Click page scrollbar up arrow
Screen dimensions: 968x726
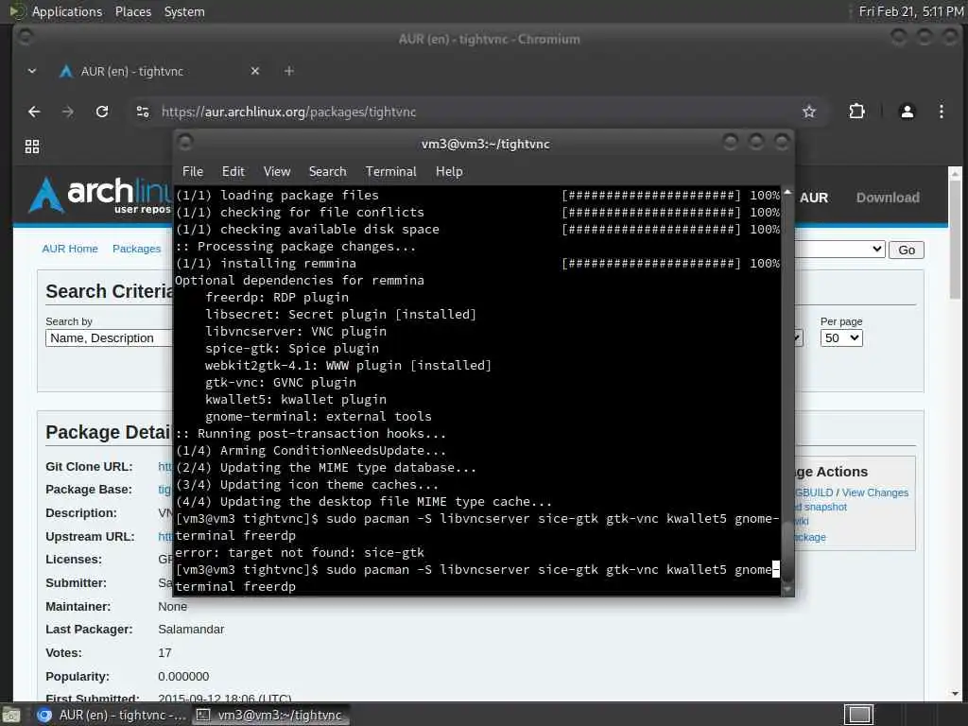click(955, 172)
